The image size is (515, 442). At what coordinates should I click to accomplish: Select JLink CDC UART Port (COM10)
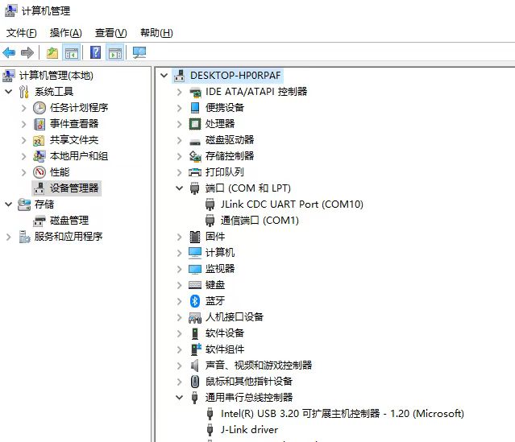[292, 204]
